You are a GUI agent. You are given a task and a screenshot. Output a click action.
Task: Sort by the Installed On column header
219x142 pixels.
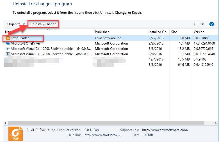(x=158, y=32)
